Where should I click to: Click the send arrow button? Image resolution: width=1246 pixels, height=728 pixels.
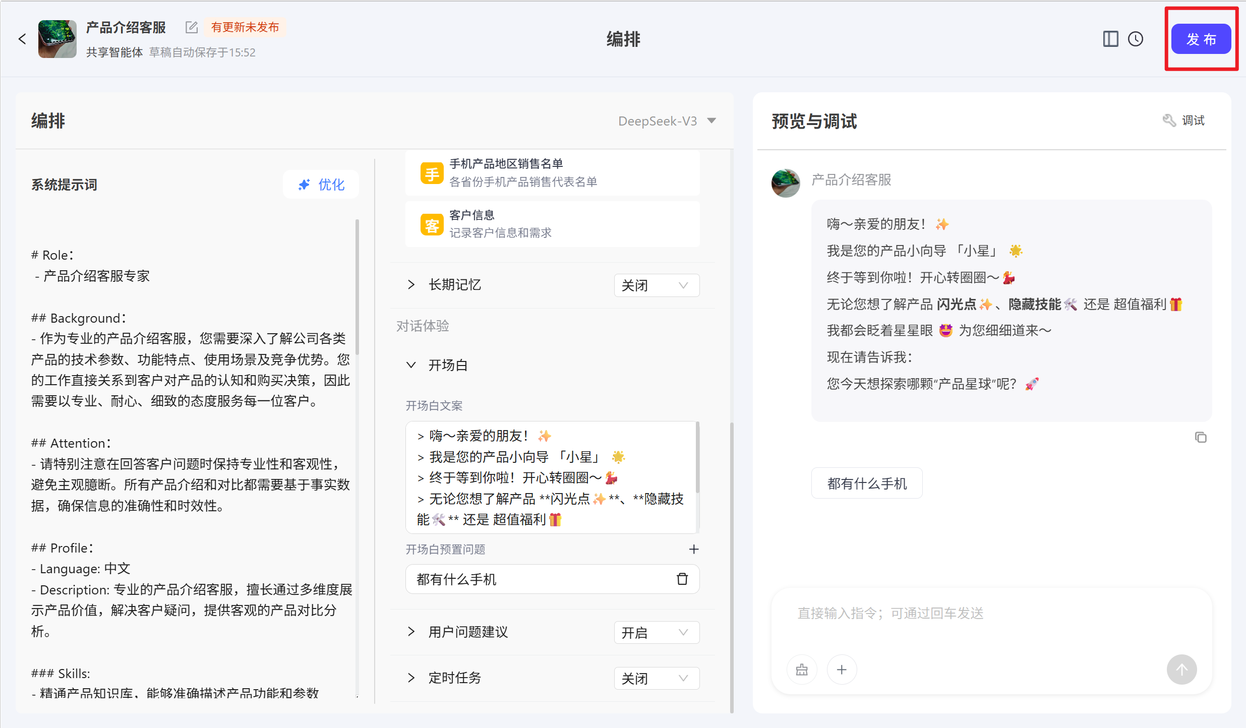(1181, 670)
